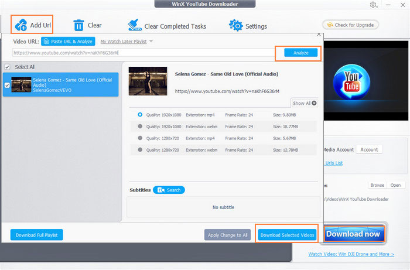Click the No subtitle text area

point(223,207)
